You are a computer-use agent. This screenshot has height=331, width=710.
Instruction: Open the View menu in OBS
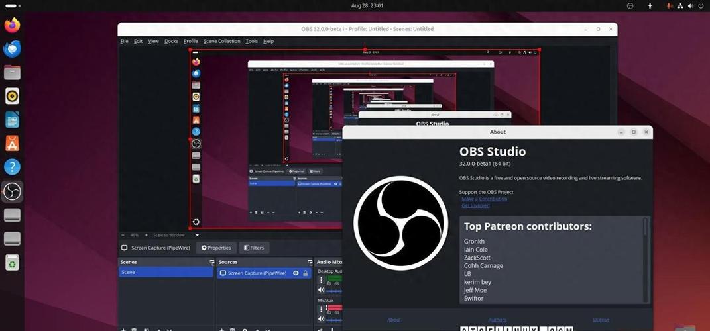154,41
